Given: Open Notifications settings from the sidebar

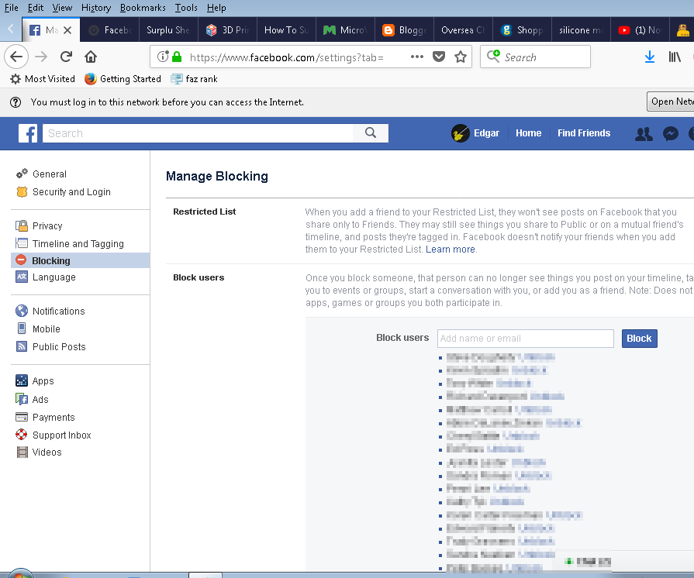Looking at the screenshot, I should [x=57, y=311].
